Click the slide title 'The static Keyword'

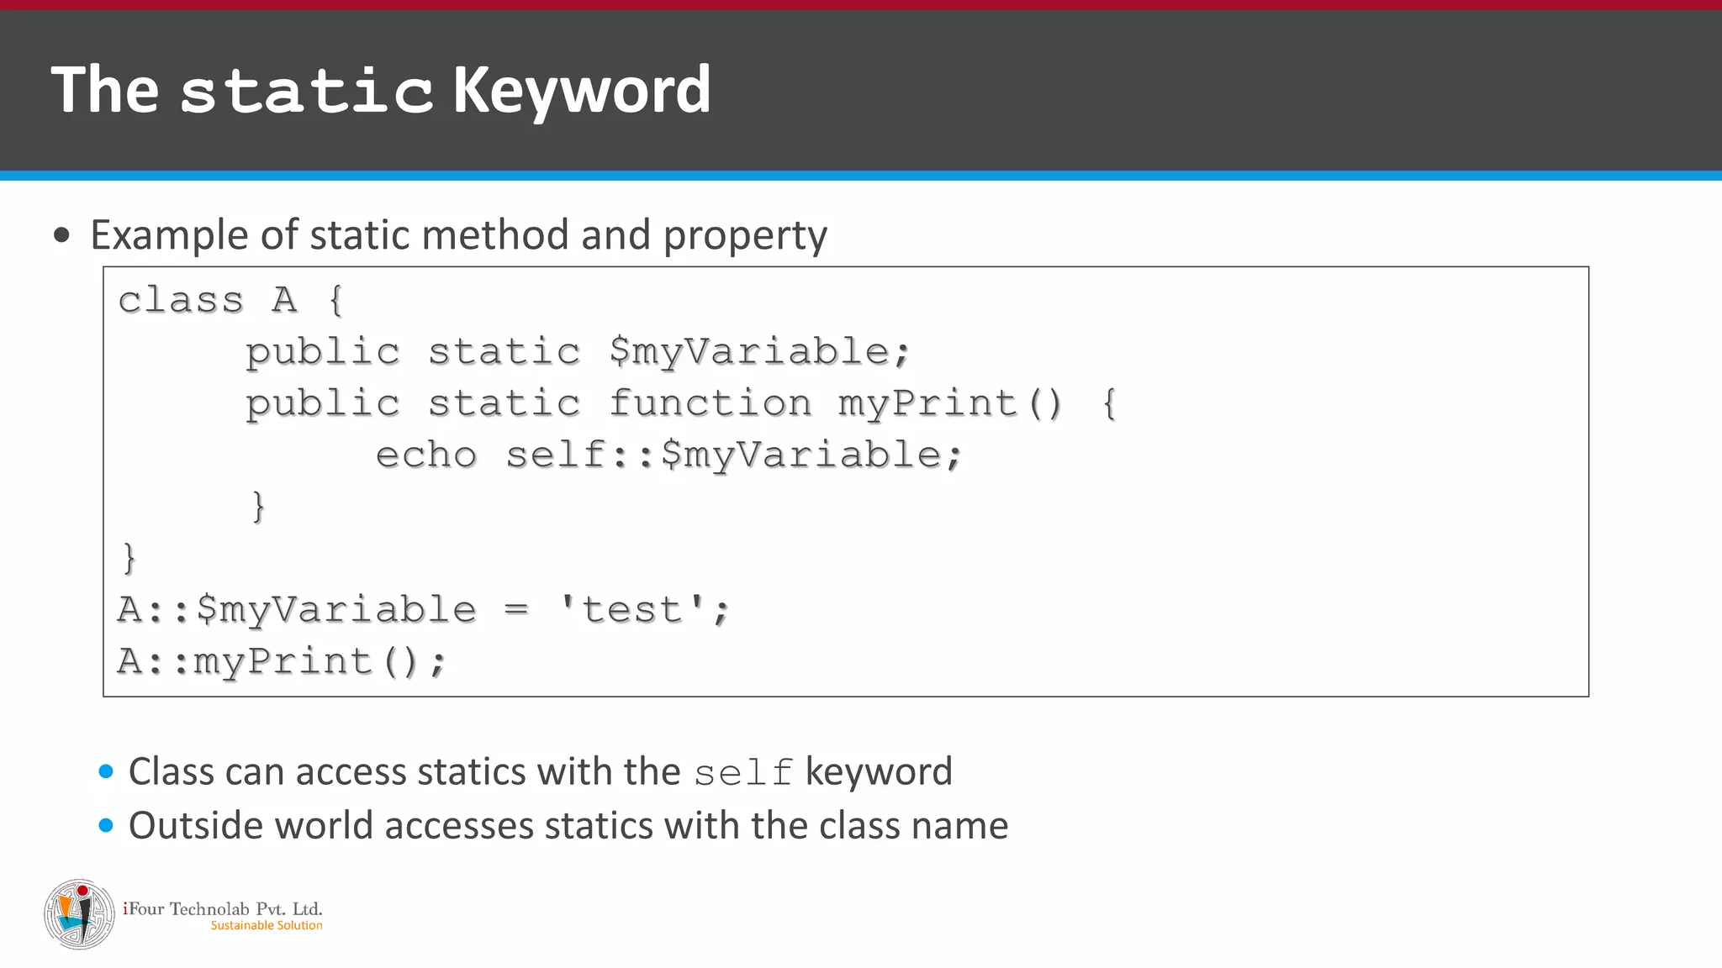point(381,89)
